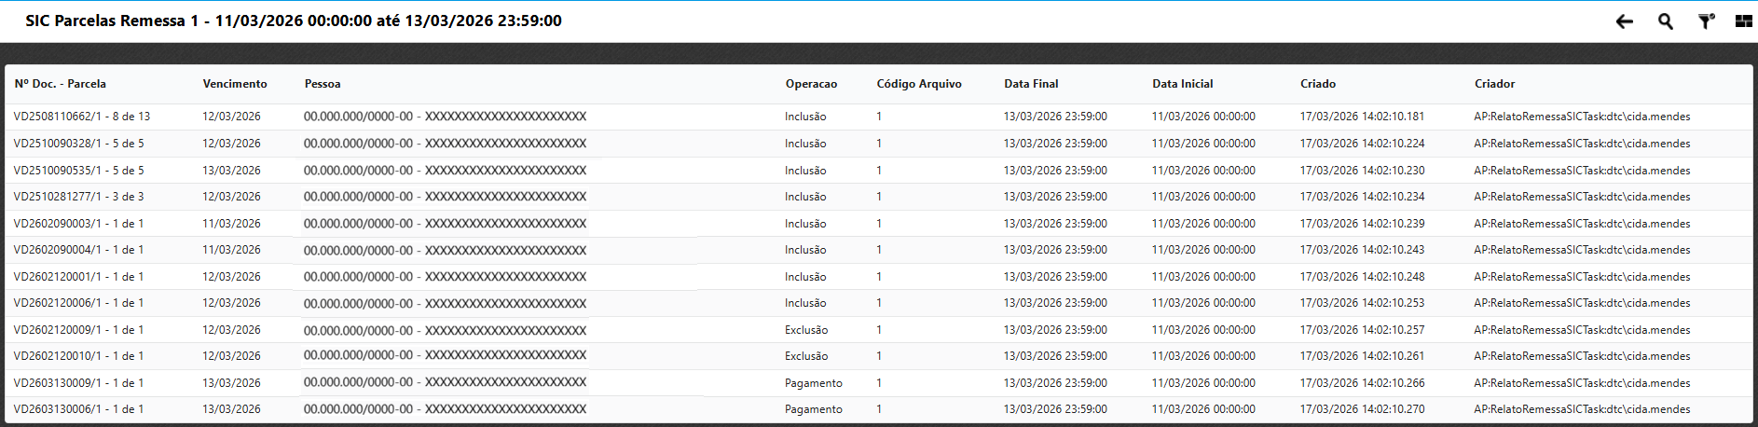The height and width of the screenshot is (427, 1758).
Task: Click the Exclusão cell for VD2602120009/1
Action: coord(805,330)
